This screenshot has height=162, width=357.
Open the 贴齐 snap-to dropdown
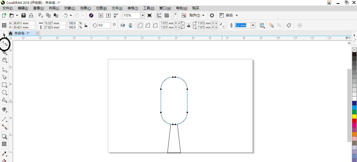203,15
